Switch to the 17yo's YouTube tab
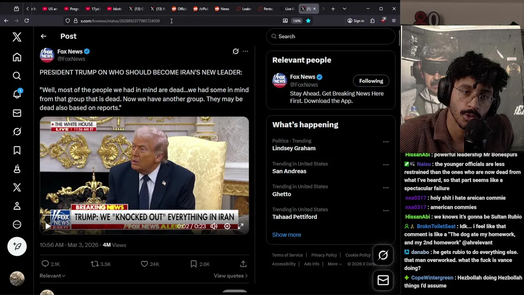524x295 pixels. [x=93, y=9]
